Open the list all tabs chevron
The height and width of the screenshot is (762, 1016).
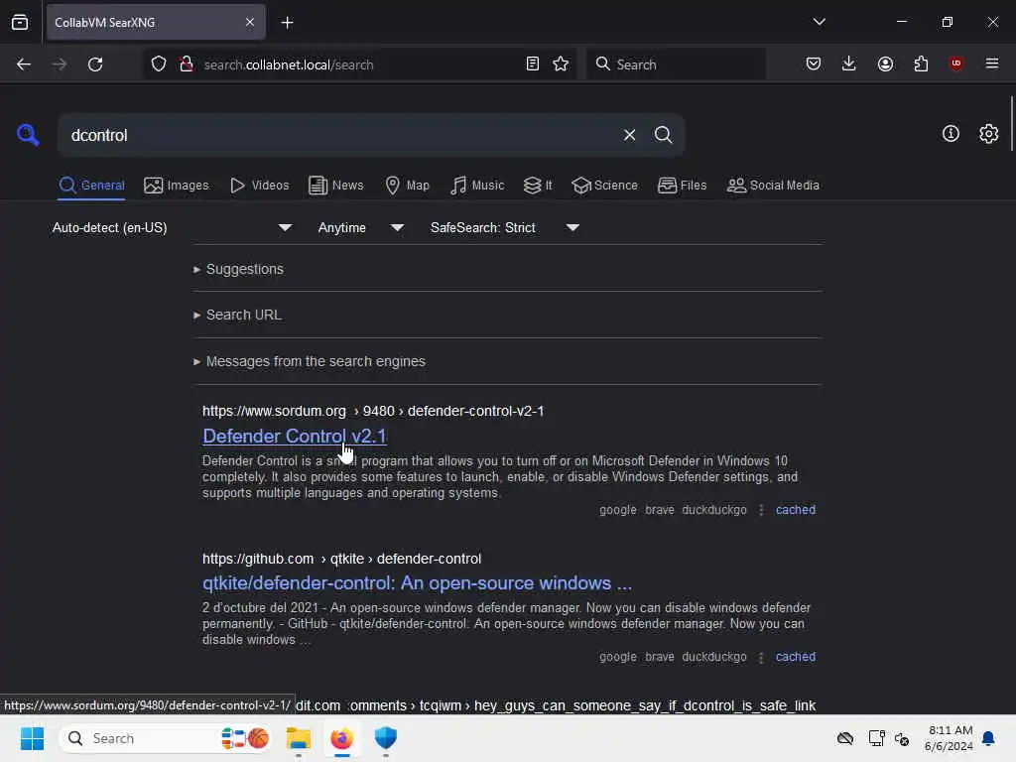[x=819, y=22]
